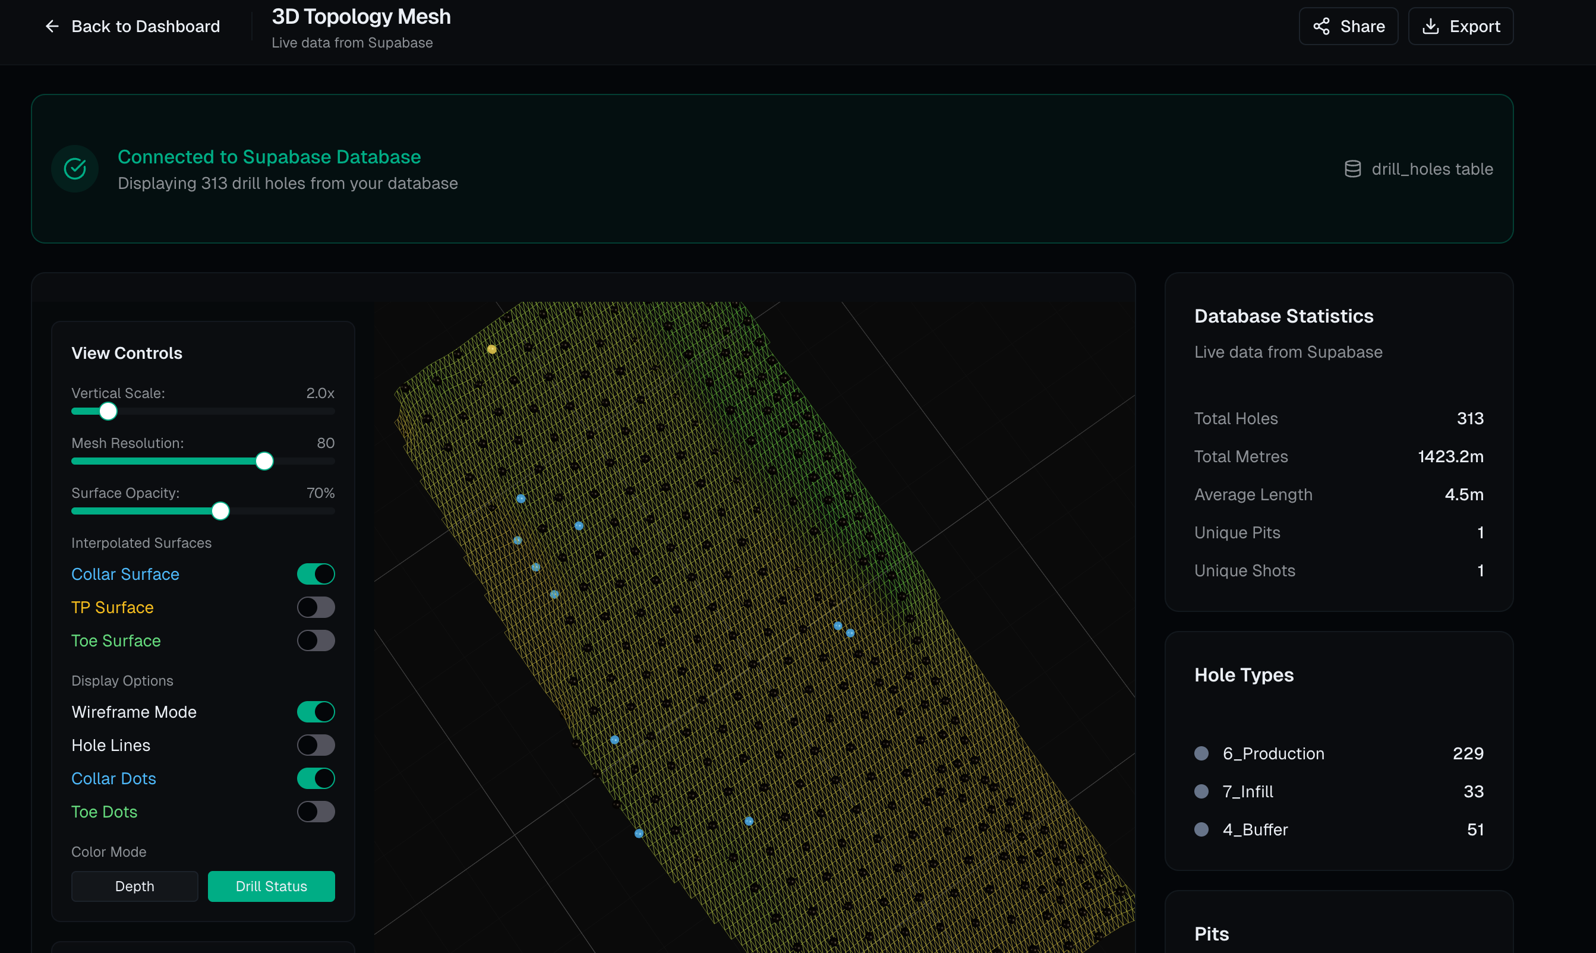Select Drill Status color mode

[x=271, y=886]
